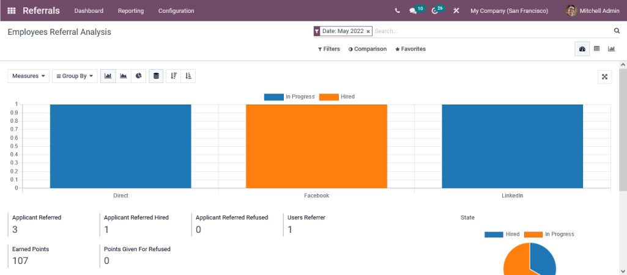Toggle Hired legend in State pie chart
Screen dimensions: 627x275
coord(502,234)
